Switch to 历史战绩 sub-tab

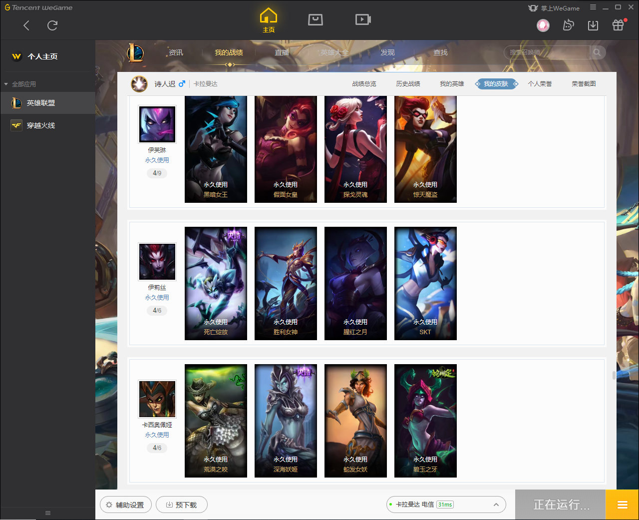408,84
